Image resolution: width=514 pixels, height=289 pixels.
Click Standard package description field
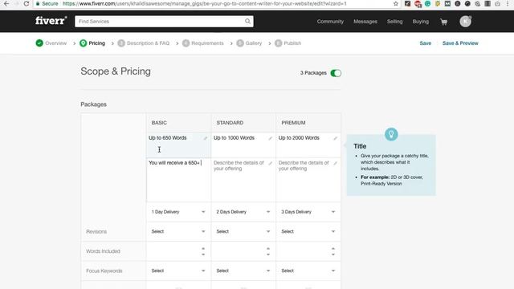tap(243, 180)
